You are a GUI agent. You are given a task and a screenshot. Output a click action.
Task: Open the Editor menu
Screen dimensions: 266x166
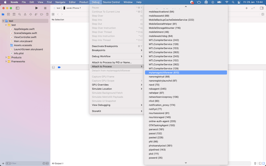(72, 2)
